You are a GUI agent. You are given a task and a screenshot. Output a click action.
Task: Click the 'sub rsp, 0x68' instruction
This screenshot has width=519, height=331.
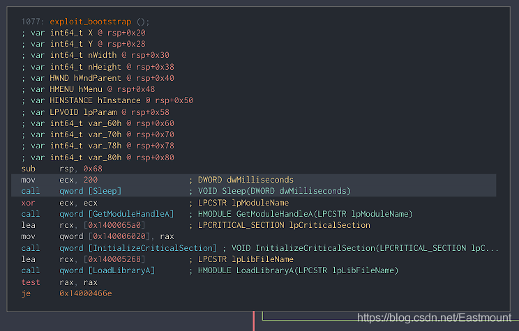point(62,169)
